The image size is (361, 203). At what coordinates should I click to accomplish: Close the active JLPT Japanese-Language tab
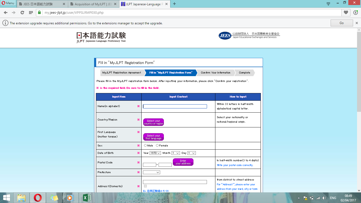pyautogui.click(x=166, y=4)
